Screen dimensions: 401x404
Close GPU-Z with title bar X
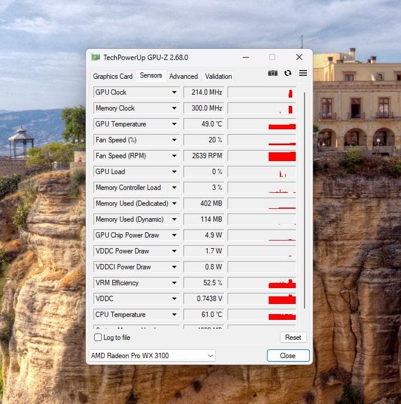click(299, 57)
